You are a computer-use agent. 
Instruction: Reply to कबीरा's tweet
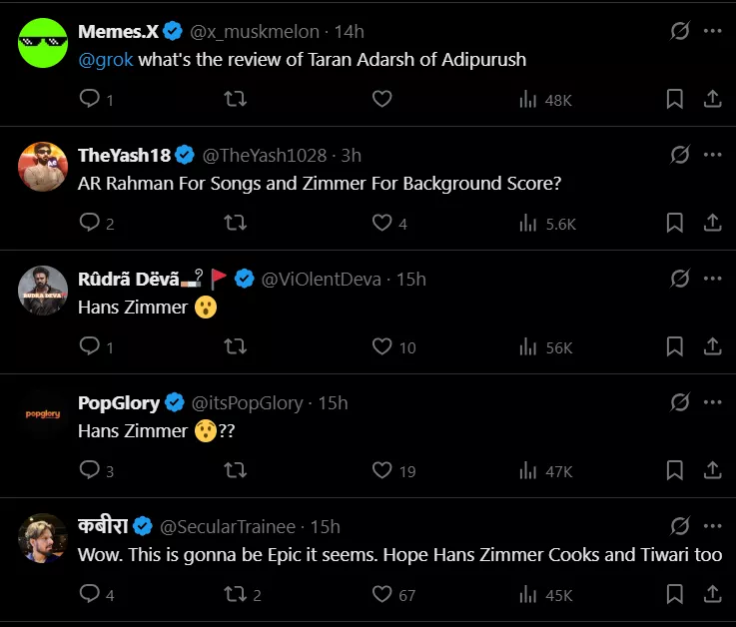pyautogui.click(x=89, y=594)
